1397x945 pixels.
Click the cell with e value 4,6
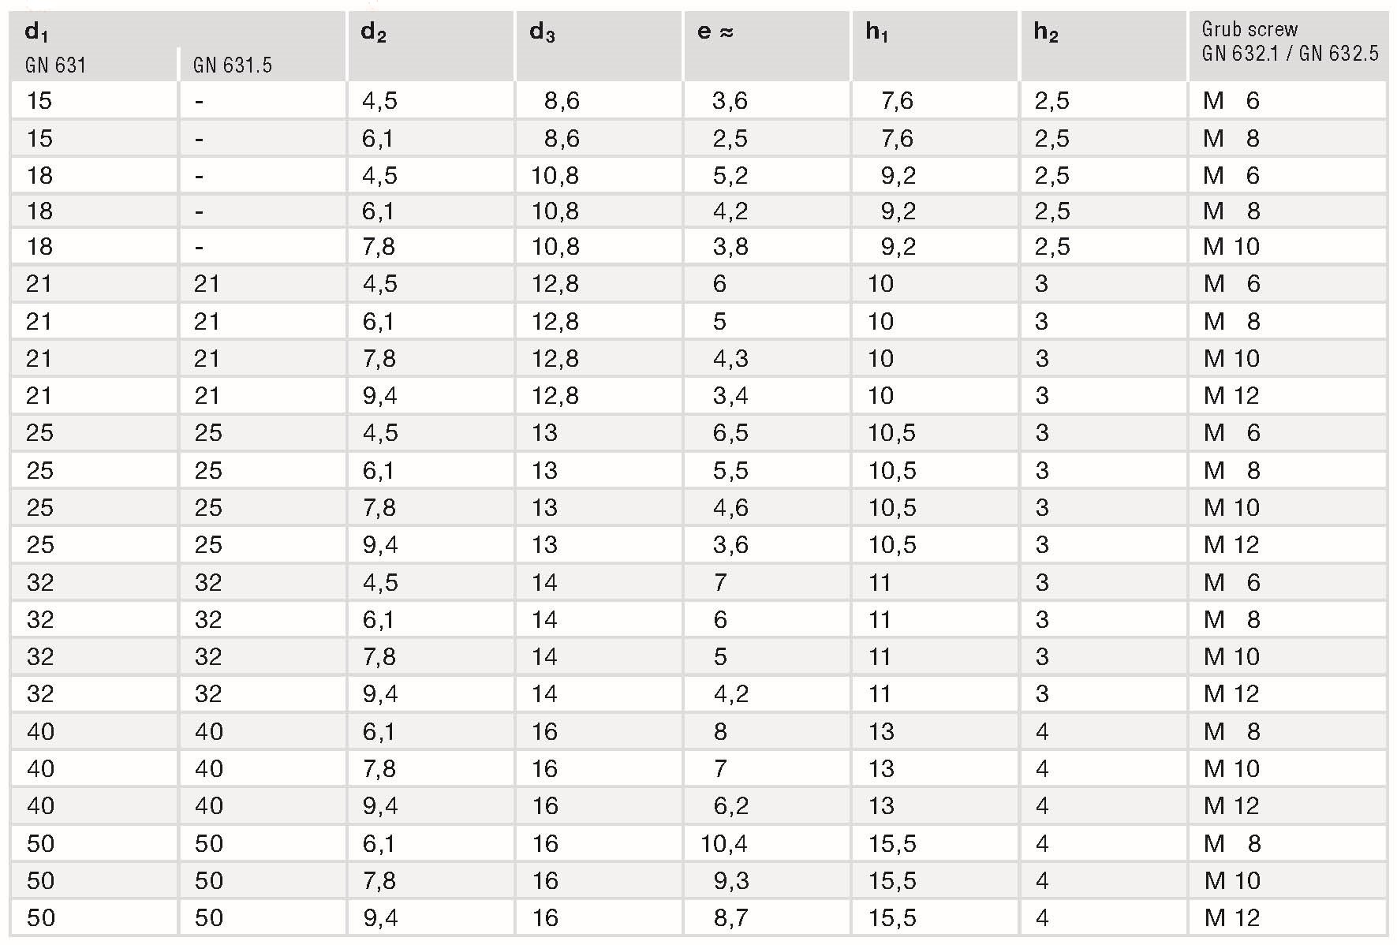[730, 508]
